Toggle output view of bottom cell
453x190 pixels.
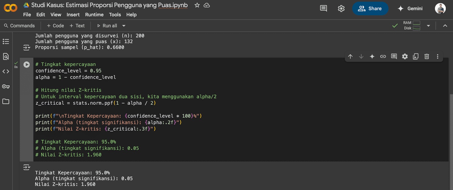27,167
